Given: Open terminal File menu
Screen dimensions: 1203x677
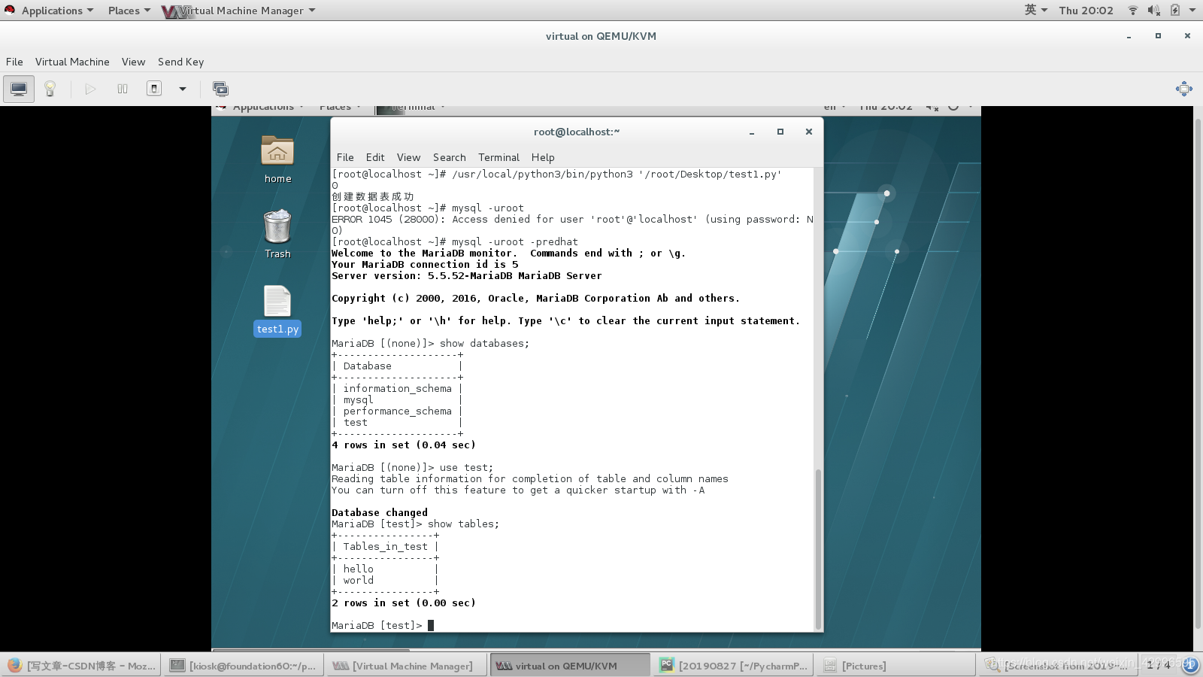Looking at the screenshot, I should [345, 157].
